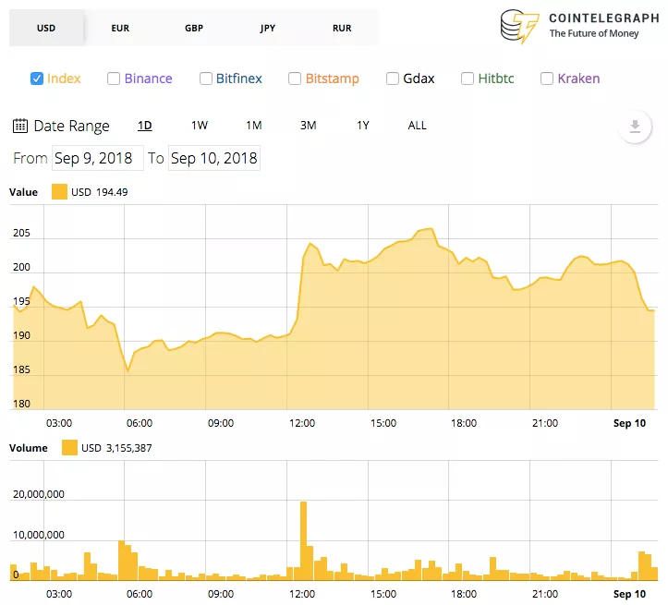Open the From date field
Image resolution: width=668 pixels, height=605 pixels.
pyautogui.click(x=98, y=158)
